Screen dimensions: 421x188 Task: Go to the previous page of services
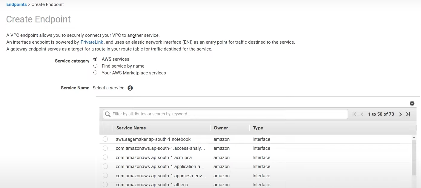(362, 114)
